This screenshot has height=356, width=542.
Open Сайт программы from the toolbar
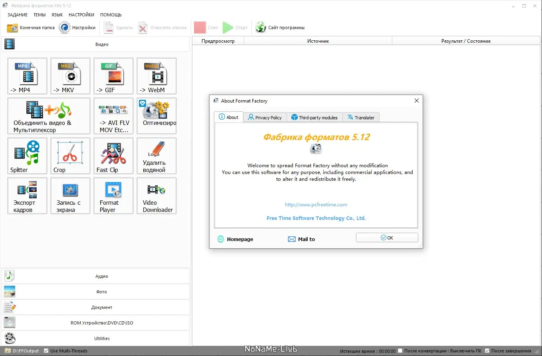pyautogui.click(x=280, y=28)
